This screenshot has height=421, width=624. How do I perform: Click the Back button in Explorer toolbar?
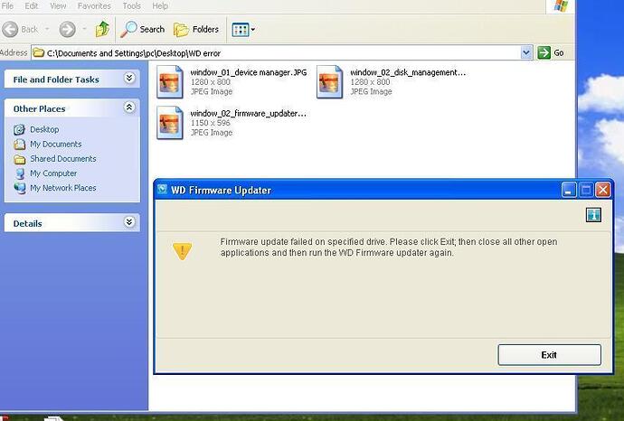(x=20, y=29)
